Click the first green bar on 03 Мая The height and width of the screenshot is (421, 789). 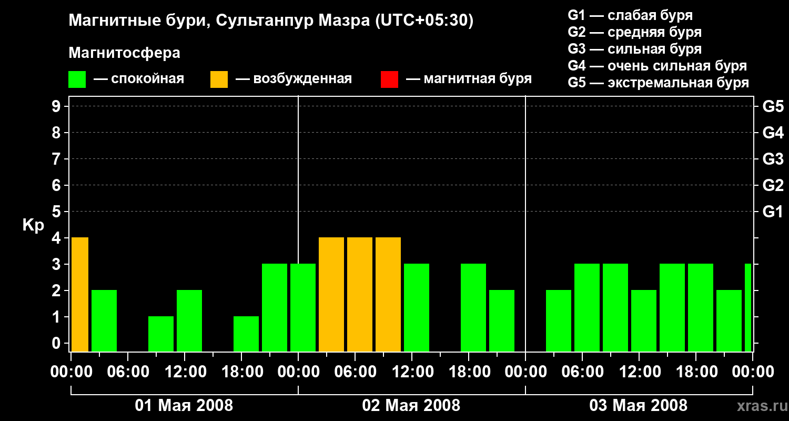point(559,320)
